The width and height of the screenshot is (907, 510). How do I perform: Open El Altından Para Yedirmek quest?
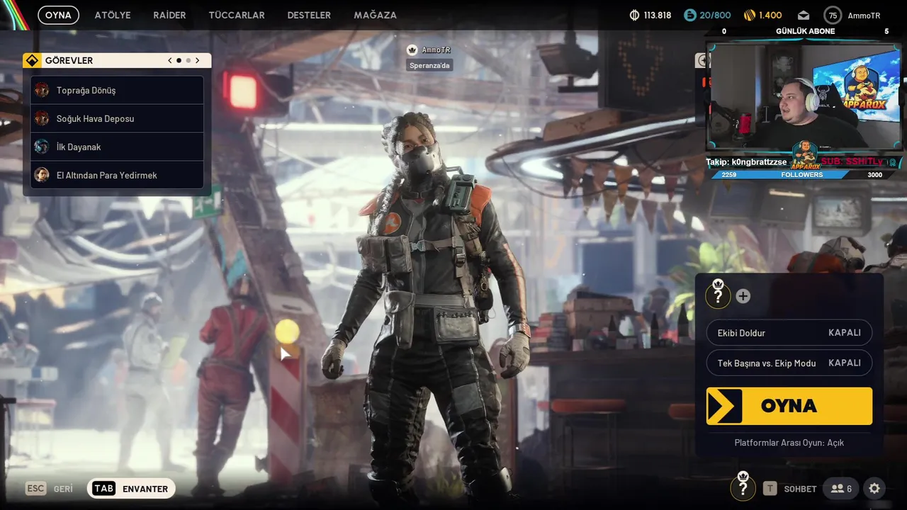click(117, 175)
